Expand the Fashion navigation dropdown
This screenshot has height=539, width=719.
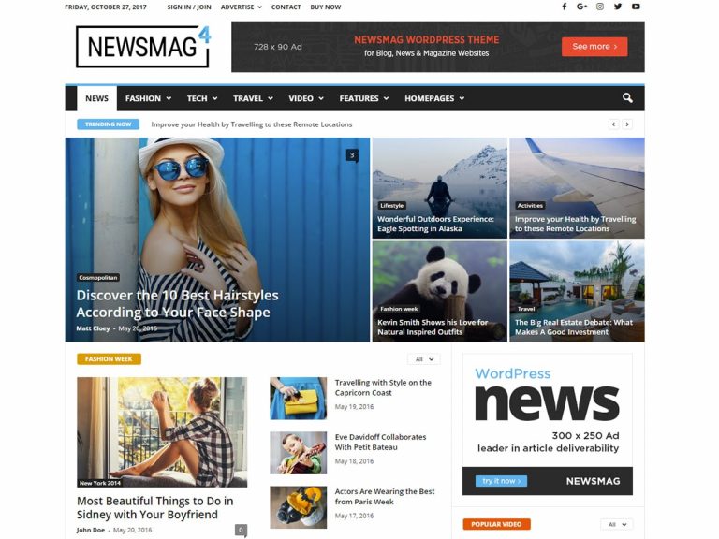point(148,98)
